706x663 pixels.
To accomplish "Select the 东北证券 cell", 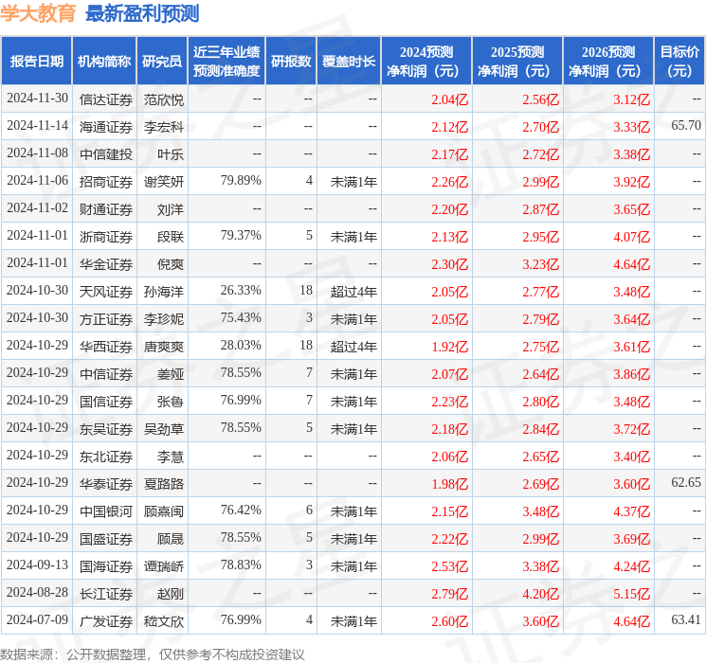I will click(106, 457).
